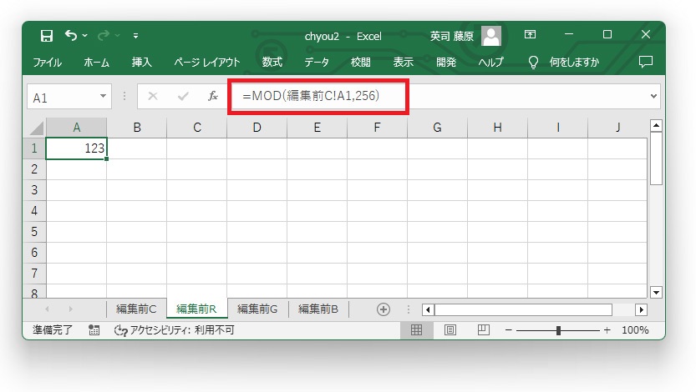
Task: Click the macro recording status bar icon
Action: point(94,330)
